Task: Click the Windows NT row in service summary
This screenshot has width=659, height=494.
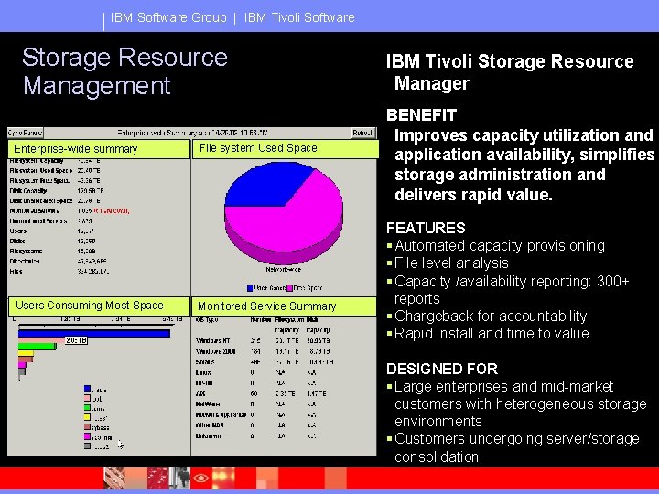Action: click(263, 341)
